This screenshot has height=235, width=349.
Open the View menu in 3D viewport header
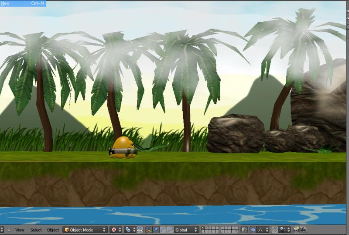20,230
